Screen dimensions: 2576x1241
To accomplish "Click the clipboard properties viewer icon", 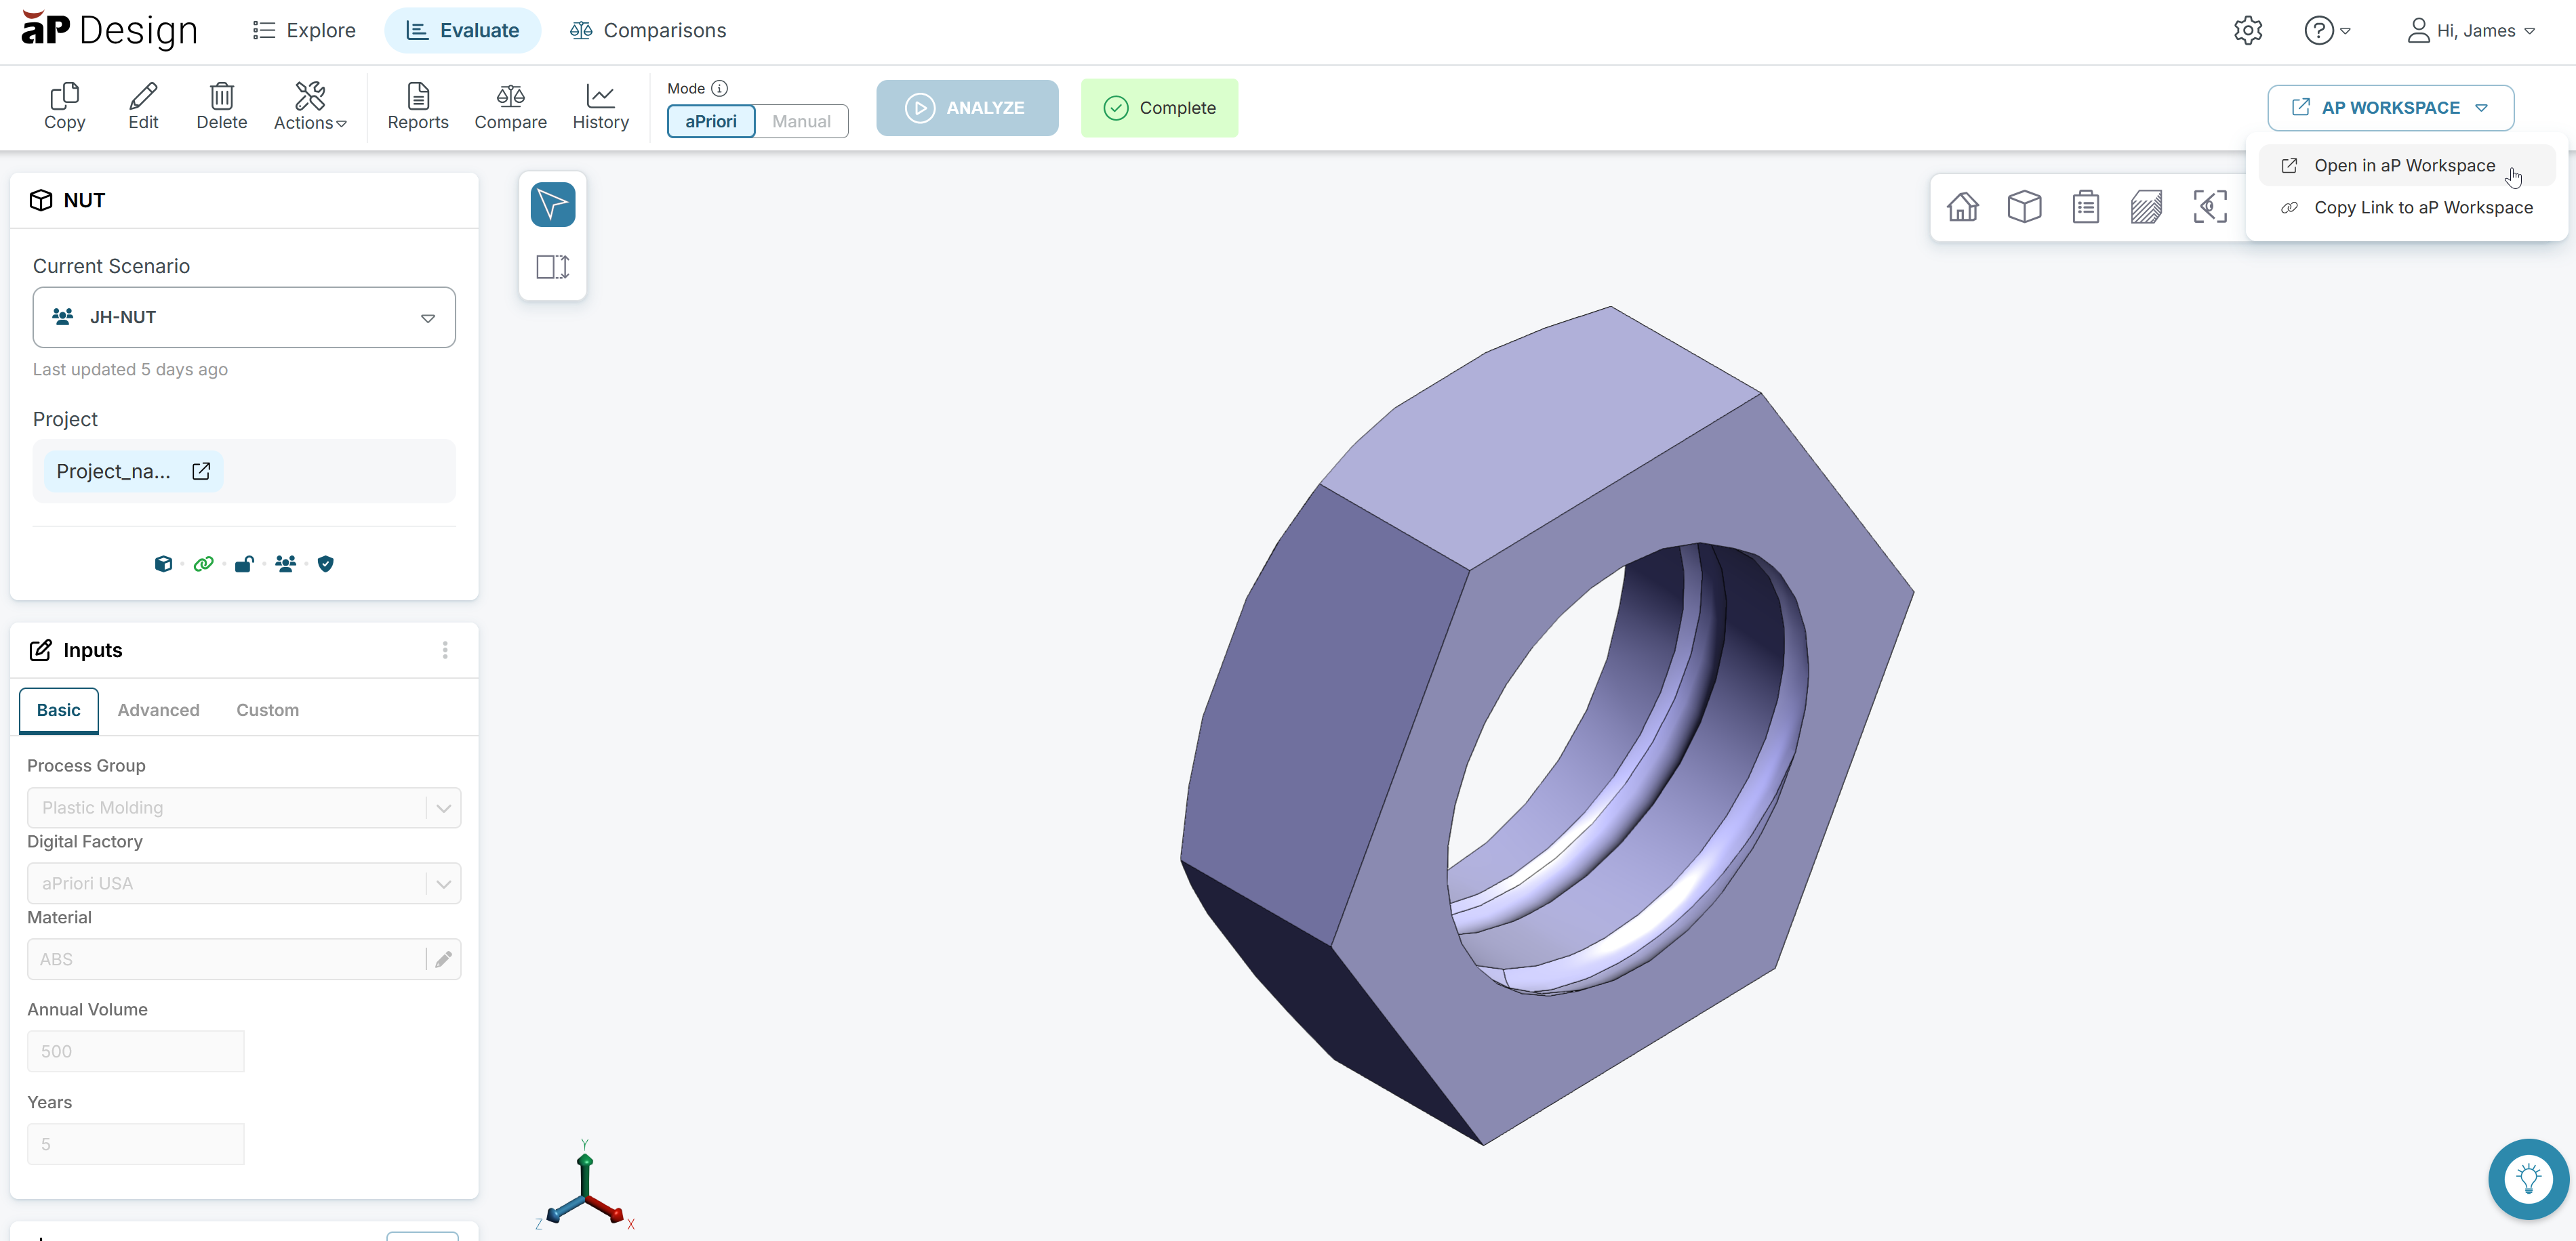I will [x=2085, y=207].
